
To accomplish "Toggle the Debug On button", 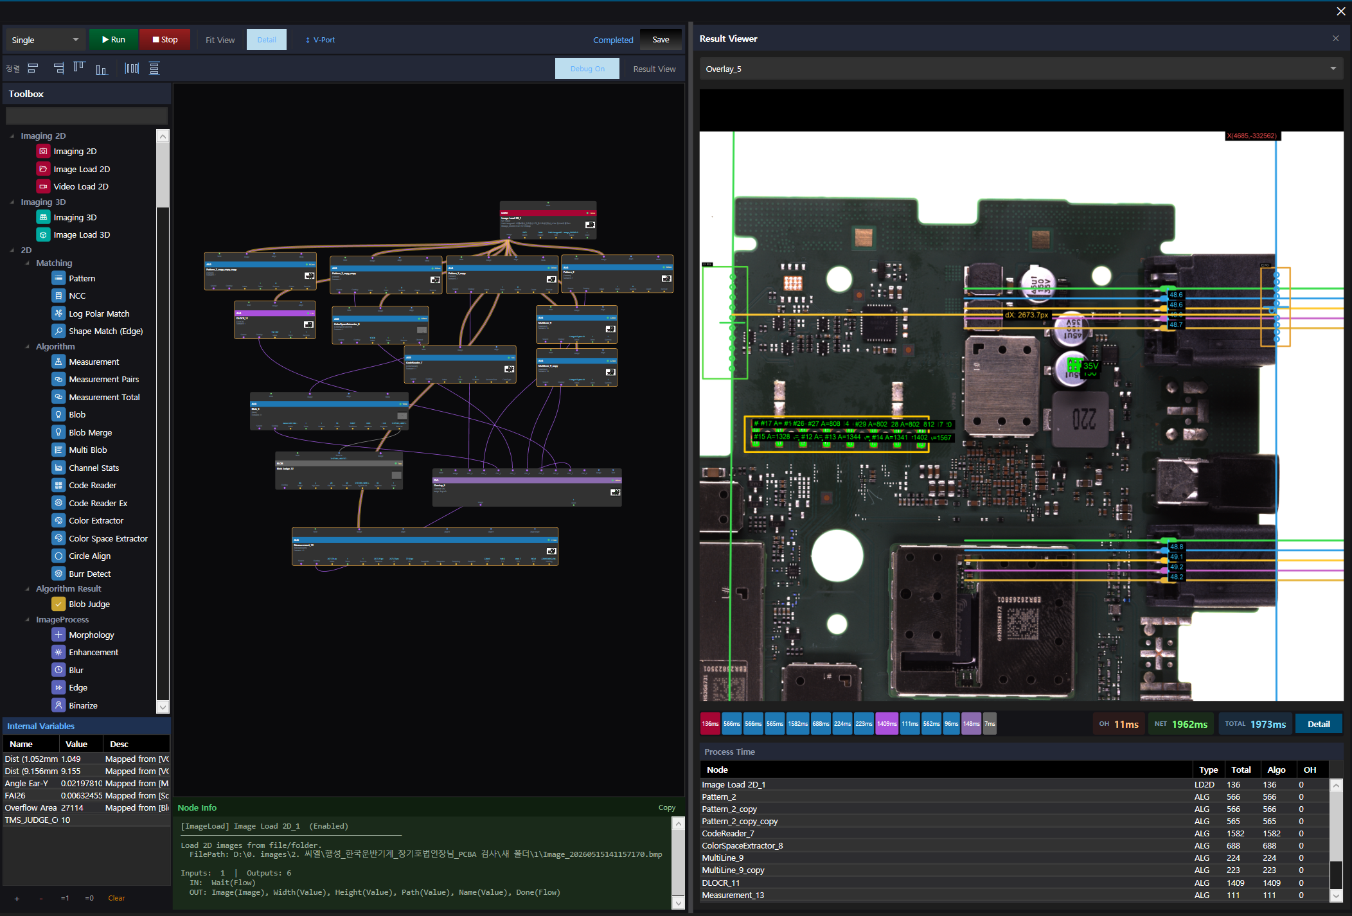I will tap(587, 69).
